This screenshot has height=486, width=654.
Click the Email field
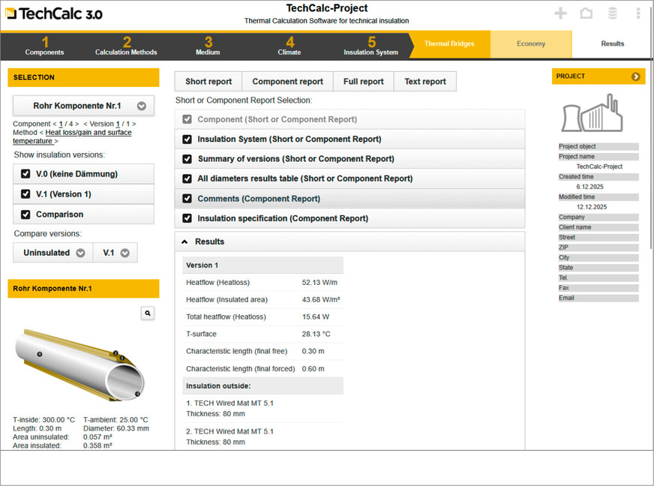598,298
